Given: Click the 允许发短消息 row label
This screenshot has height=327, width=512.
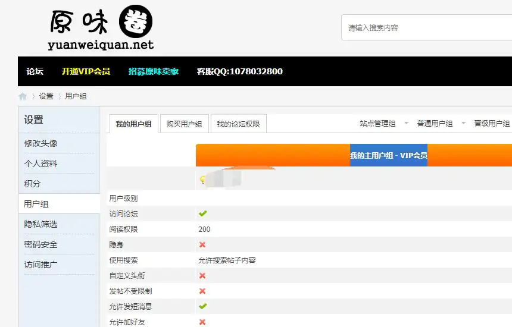Looking at the screenshot, I should click(x=130, y=306).
